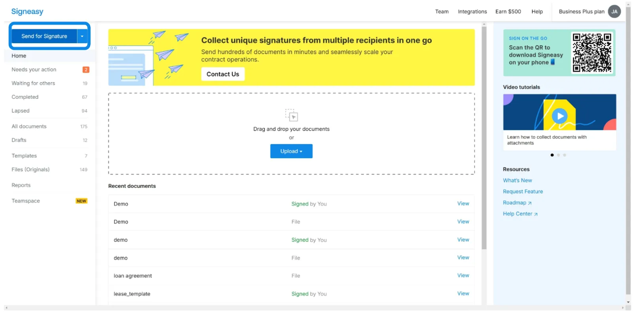The width and height of the screenshot is (633, 312).
Task: Open Request Feature link
Action: tap(523, 192)
